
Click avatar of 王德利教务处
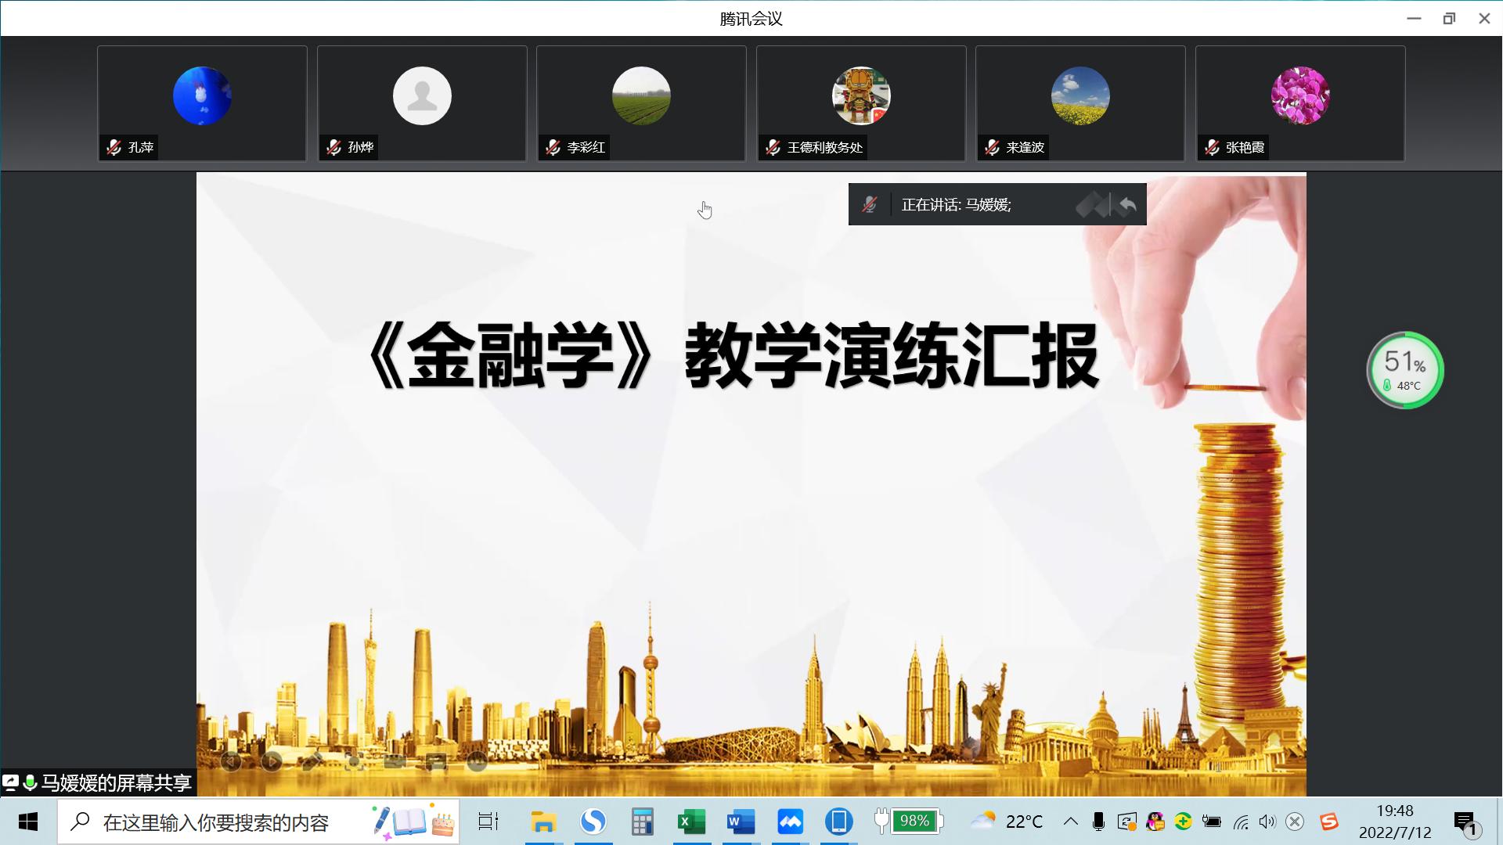(x=861, y=95)
